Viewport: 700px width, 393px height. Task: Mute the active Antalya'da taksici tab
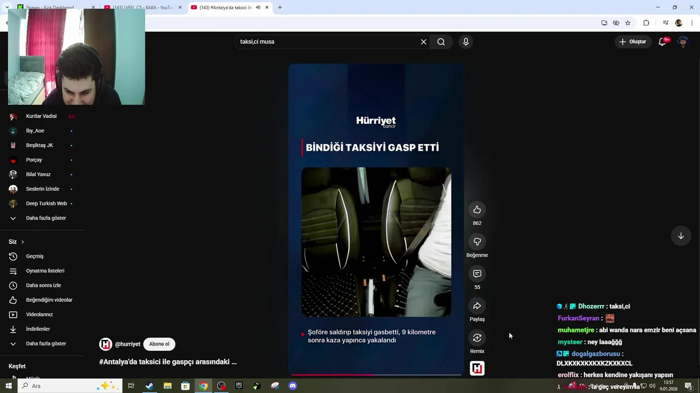[258, 8]
